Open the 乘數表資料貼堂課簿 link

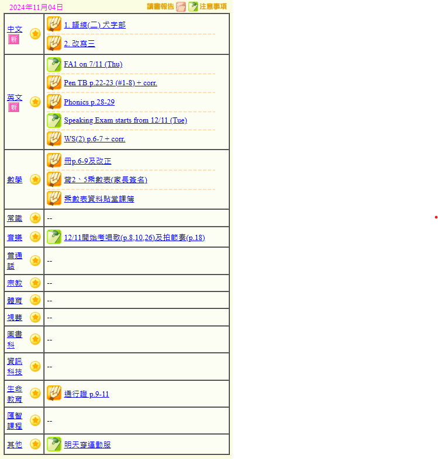click(99, 199)
